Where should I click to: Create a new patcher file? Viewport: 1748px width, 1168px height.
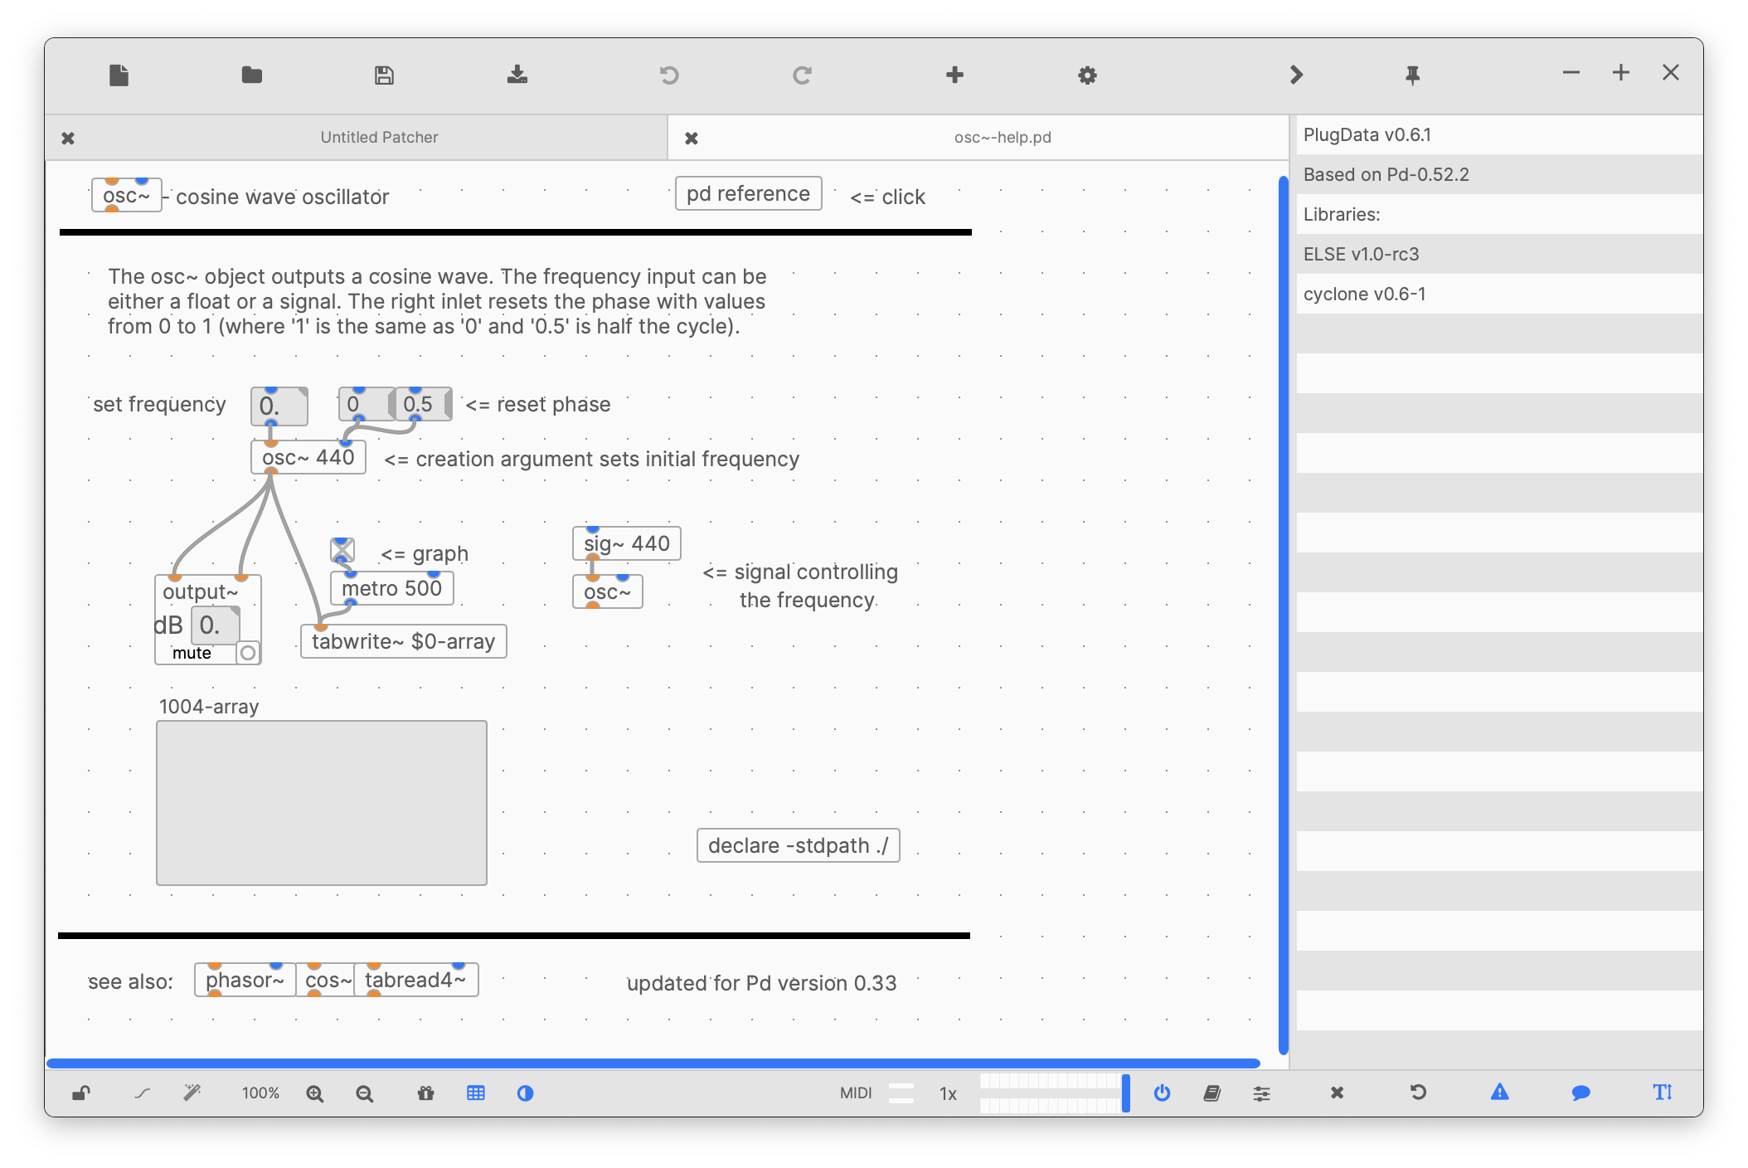tap(119, 75)
